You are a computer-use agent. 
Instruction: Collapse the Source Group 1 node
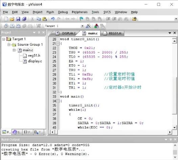(9, 45)
